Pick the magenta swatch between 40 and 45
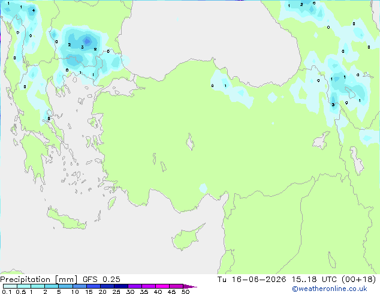The height and width of the screenshot is (294, 380). pyautogui.click(x=162, y=286)
